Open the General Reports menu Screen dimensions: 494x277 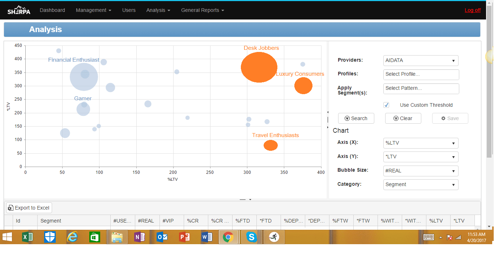202,10
